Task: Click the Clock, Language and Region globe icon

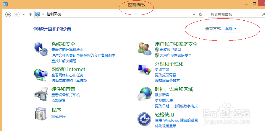Action: (x=145, y=94)
